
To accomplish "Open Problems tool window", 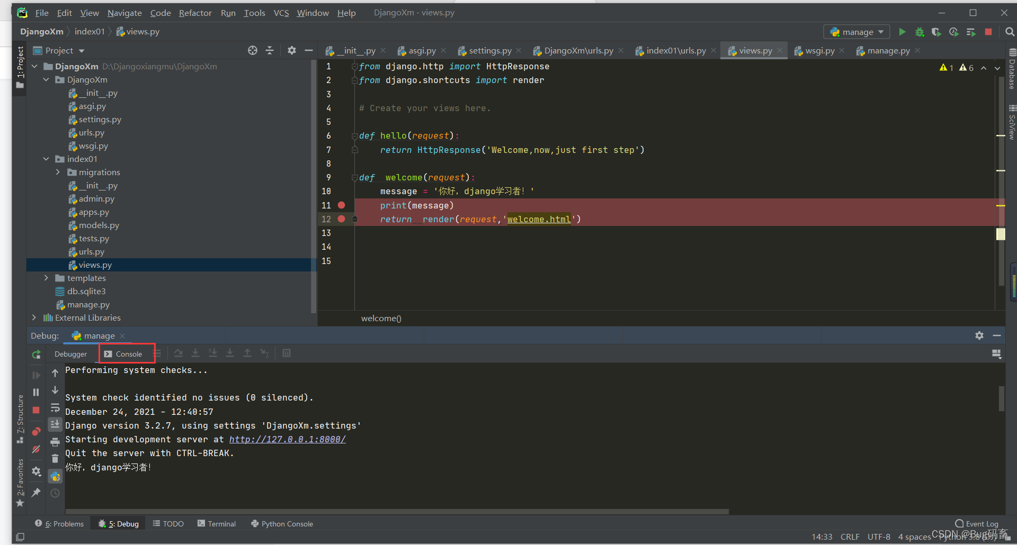I will pos(59,524).
